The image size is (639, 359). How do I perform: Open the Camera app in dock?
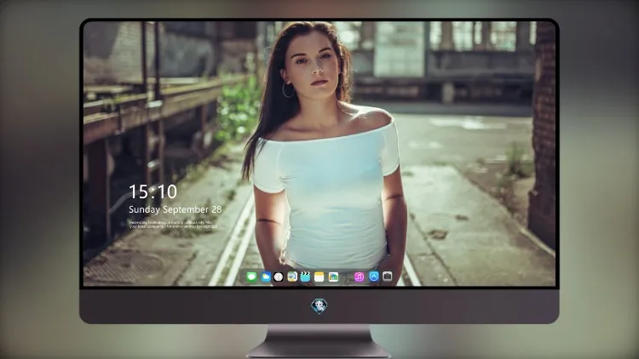coord(387,276)
